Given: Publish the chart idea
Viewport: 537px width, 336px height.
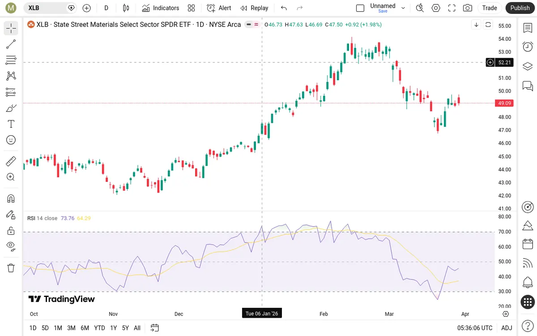Looking at the screenshot, I should [520, 8].
